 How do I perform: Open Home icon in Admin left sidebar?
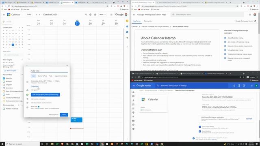[x=133, y=92]
